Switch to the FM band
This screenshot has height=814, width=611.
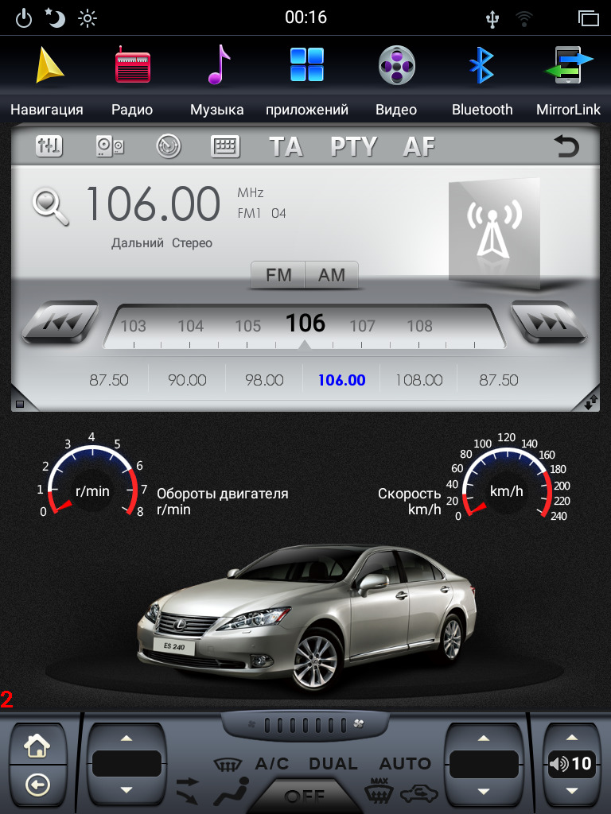pos(278,274)
